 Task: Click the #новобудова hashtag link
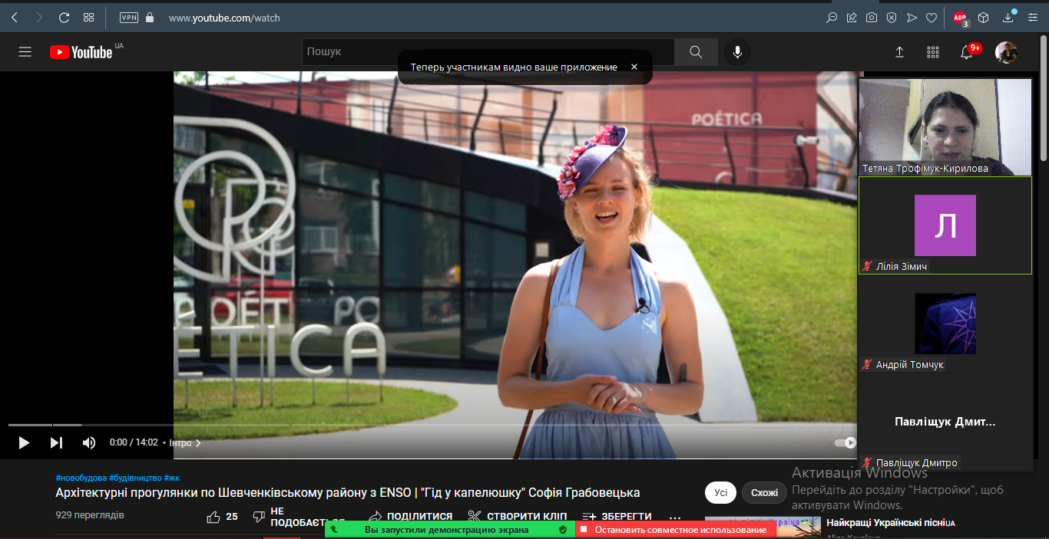[81, 478]
